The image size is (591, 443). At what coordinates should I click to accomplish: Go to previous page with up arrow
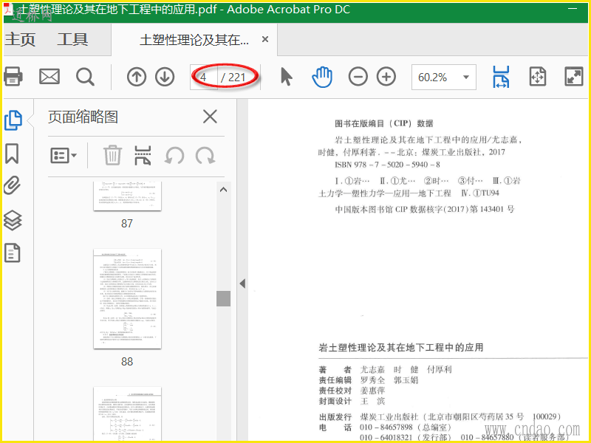pyautogui.click(x=137, y=77)
